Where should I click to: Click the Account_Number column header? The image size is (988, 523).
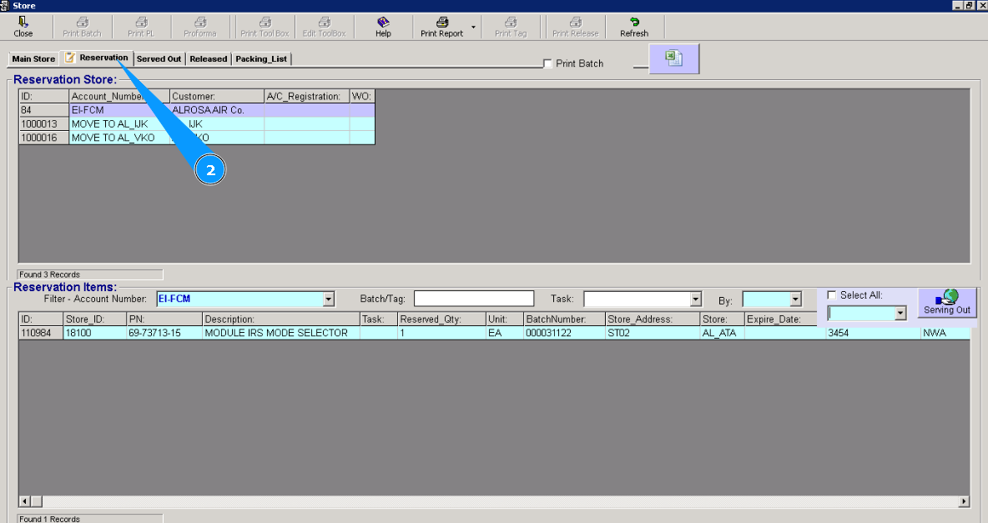119,97
